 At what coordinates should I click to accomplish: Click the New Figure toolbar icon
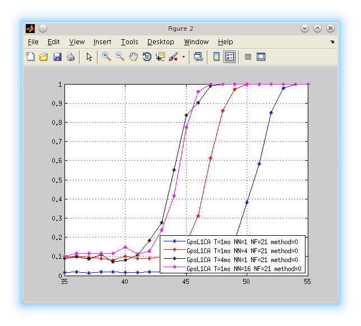[x=30, y=57]
